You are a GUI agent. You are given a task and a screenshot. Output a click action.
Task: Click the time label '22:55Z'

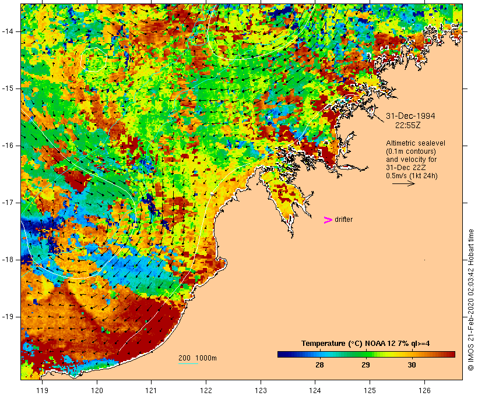(x=408, y=125)
